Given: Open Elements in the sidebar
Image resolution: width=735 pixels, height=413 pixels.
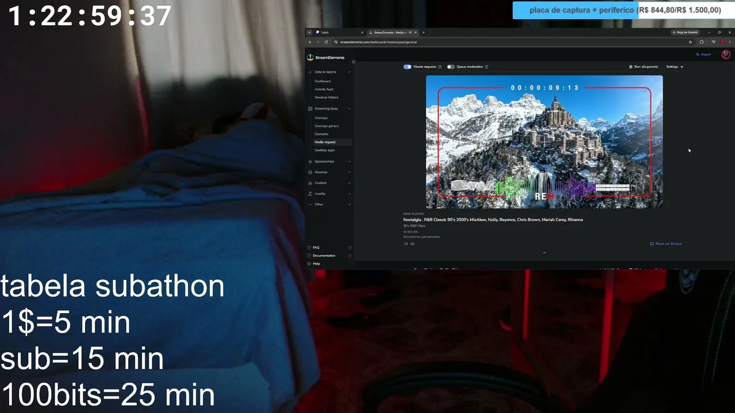Looking at the screenshot, I should [322, 134].
